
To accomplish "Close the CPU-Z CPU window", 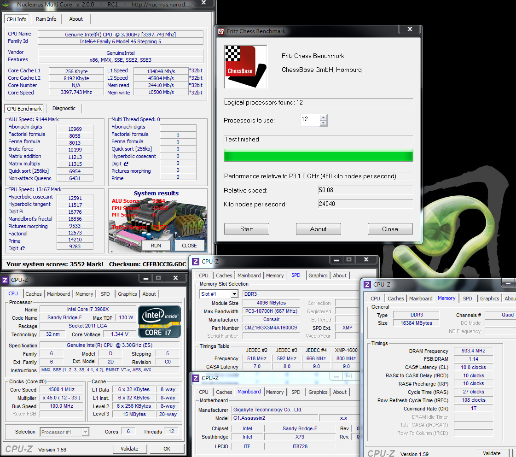I will click(176, 278).
